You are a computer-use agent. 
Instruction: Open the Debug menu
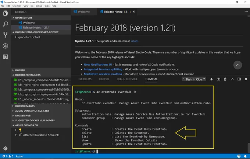[x=39, y=6]
